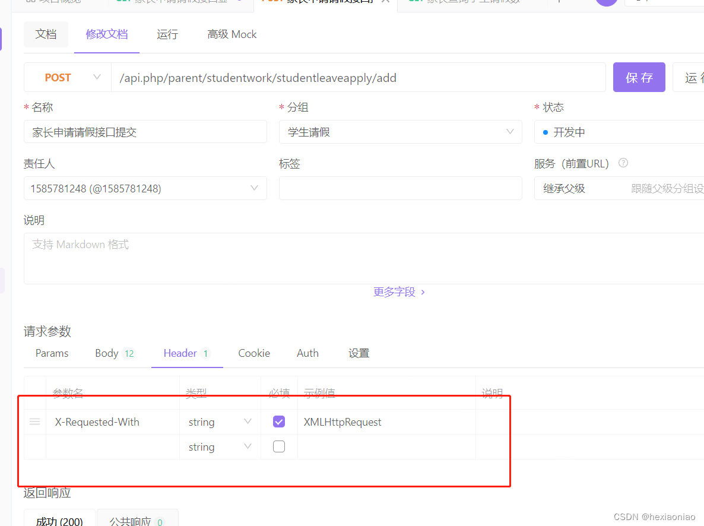The image size is (704, 526).
Task: Click the help icon beside 服务（前置URL）
Action: [623, 163]
